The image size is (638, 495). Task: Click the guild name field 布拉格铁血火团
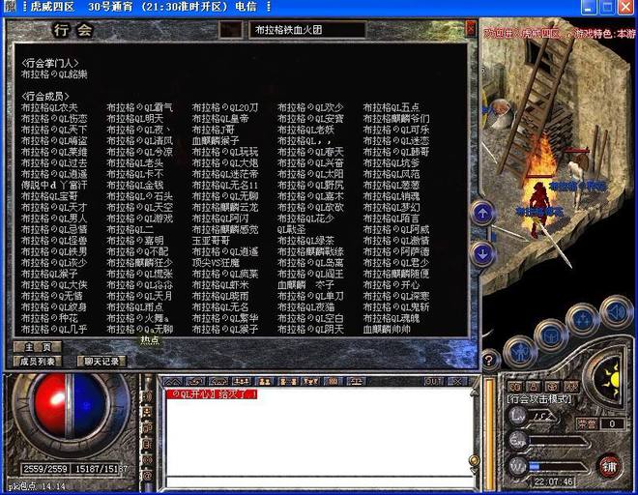307,30
